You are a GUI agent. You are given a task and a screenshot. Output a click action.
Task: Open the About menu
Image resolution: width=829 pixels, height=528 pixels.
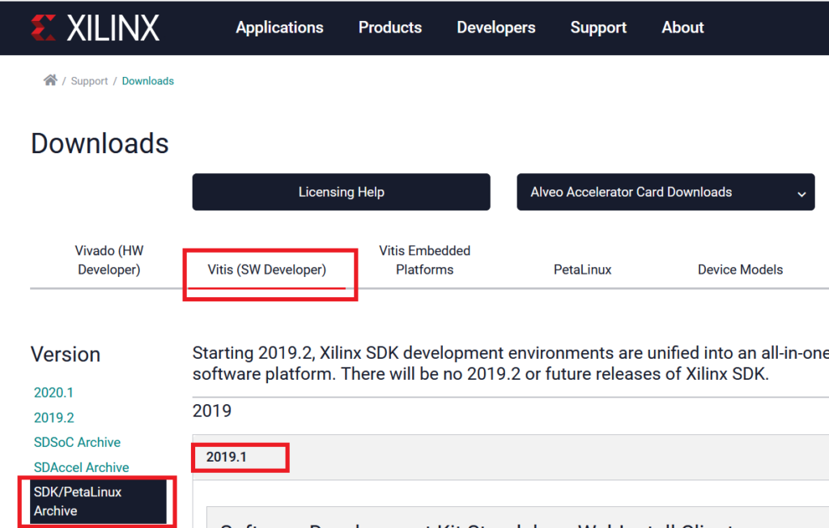[x=682, y=28]
